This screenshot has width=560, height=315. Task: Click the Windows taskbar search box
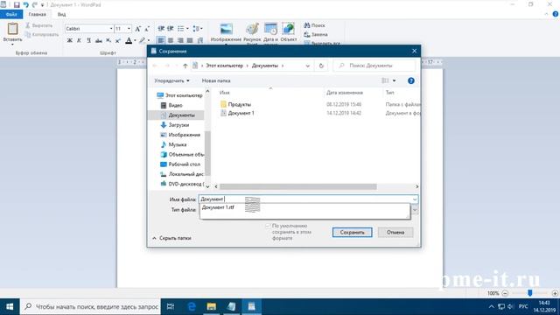click(x=90, y=306)
